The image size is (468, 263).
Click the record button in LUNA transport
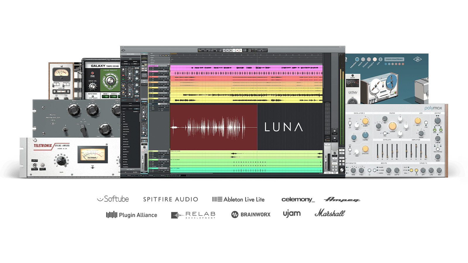coord(237,51)
